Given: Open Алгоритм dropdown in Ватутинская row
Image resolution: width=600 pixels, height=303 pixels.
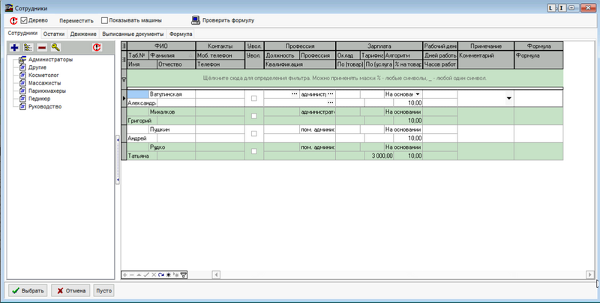Looking at the screenshot, I should tap(418, 94).
